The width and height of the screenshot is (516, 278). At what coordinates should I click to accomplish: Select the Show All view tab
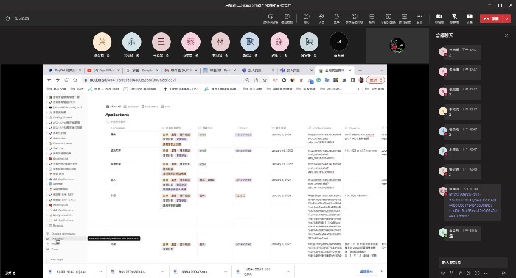click(114, 107)
